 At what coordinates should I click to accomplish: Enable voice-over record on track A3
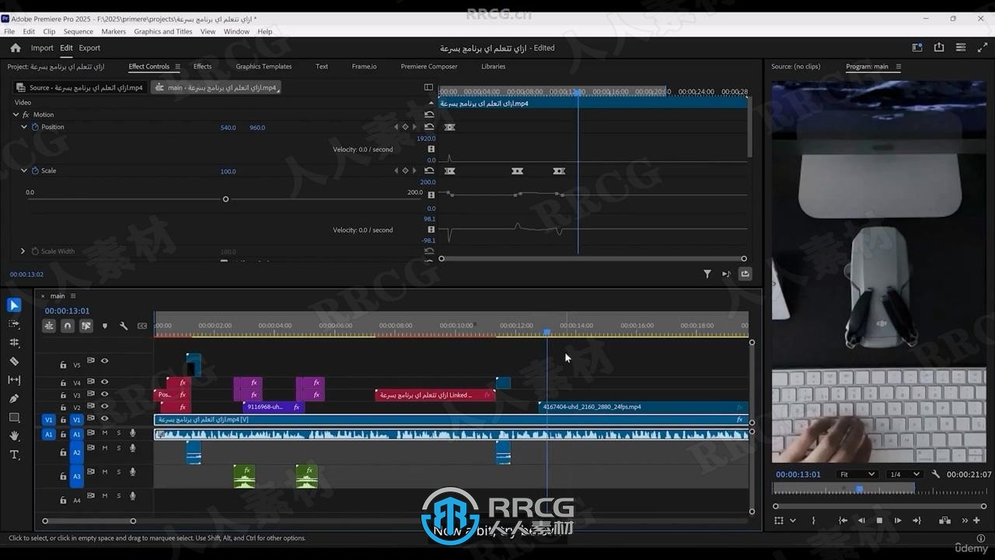(x=133, y=471)
